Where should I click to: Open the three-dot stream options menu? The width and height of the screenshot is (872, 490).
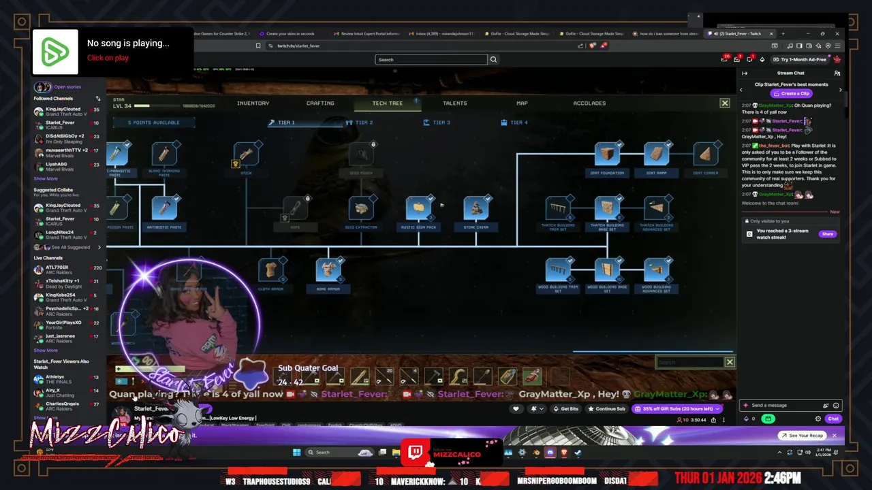tap(723, 420)
